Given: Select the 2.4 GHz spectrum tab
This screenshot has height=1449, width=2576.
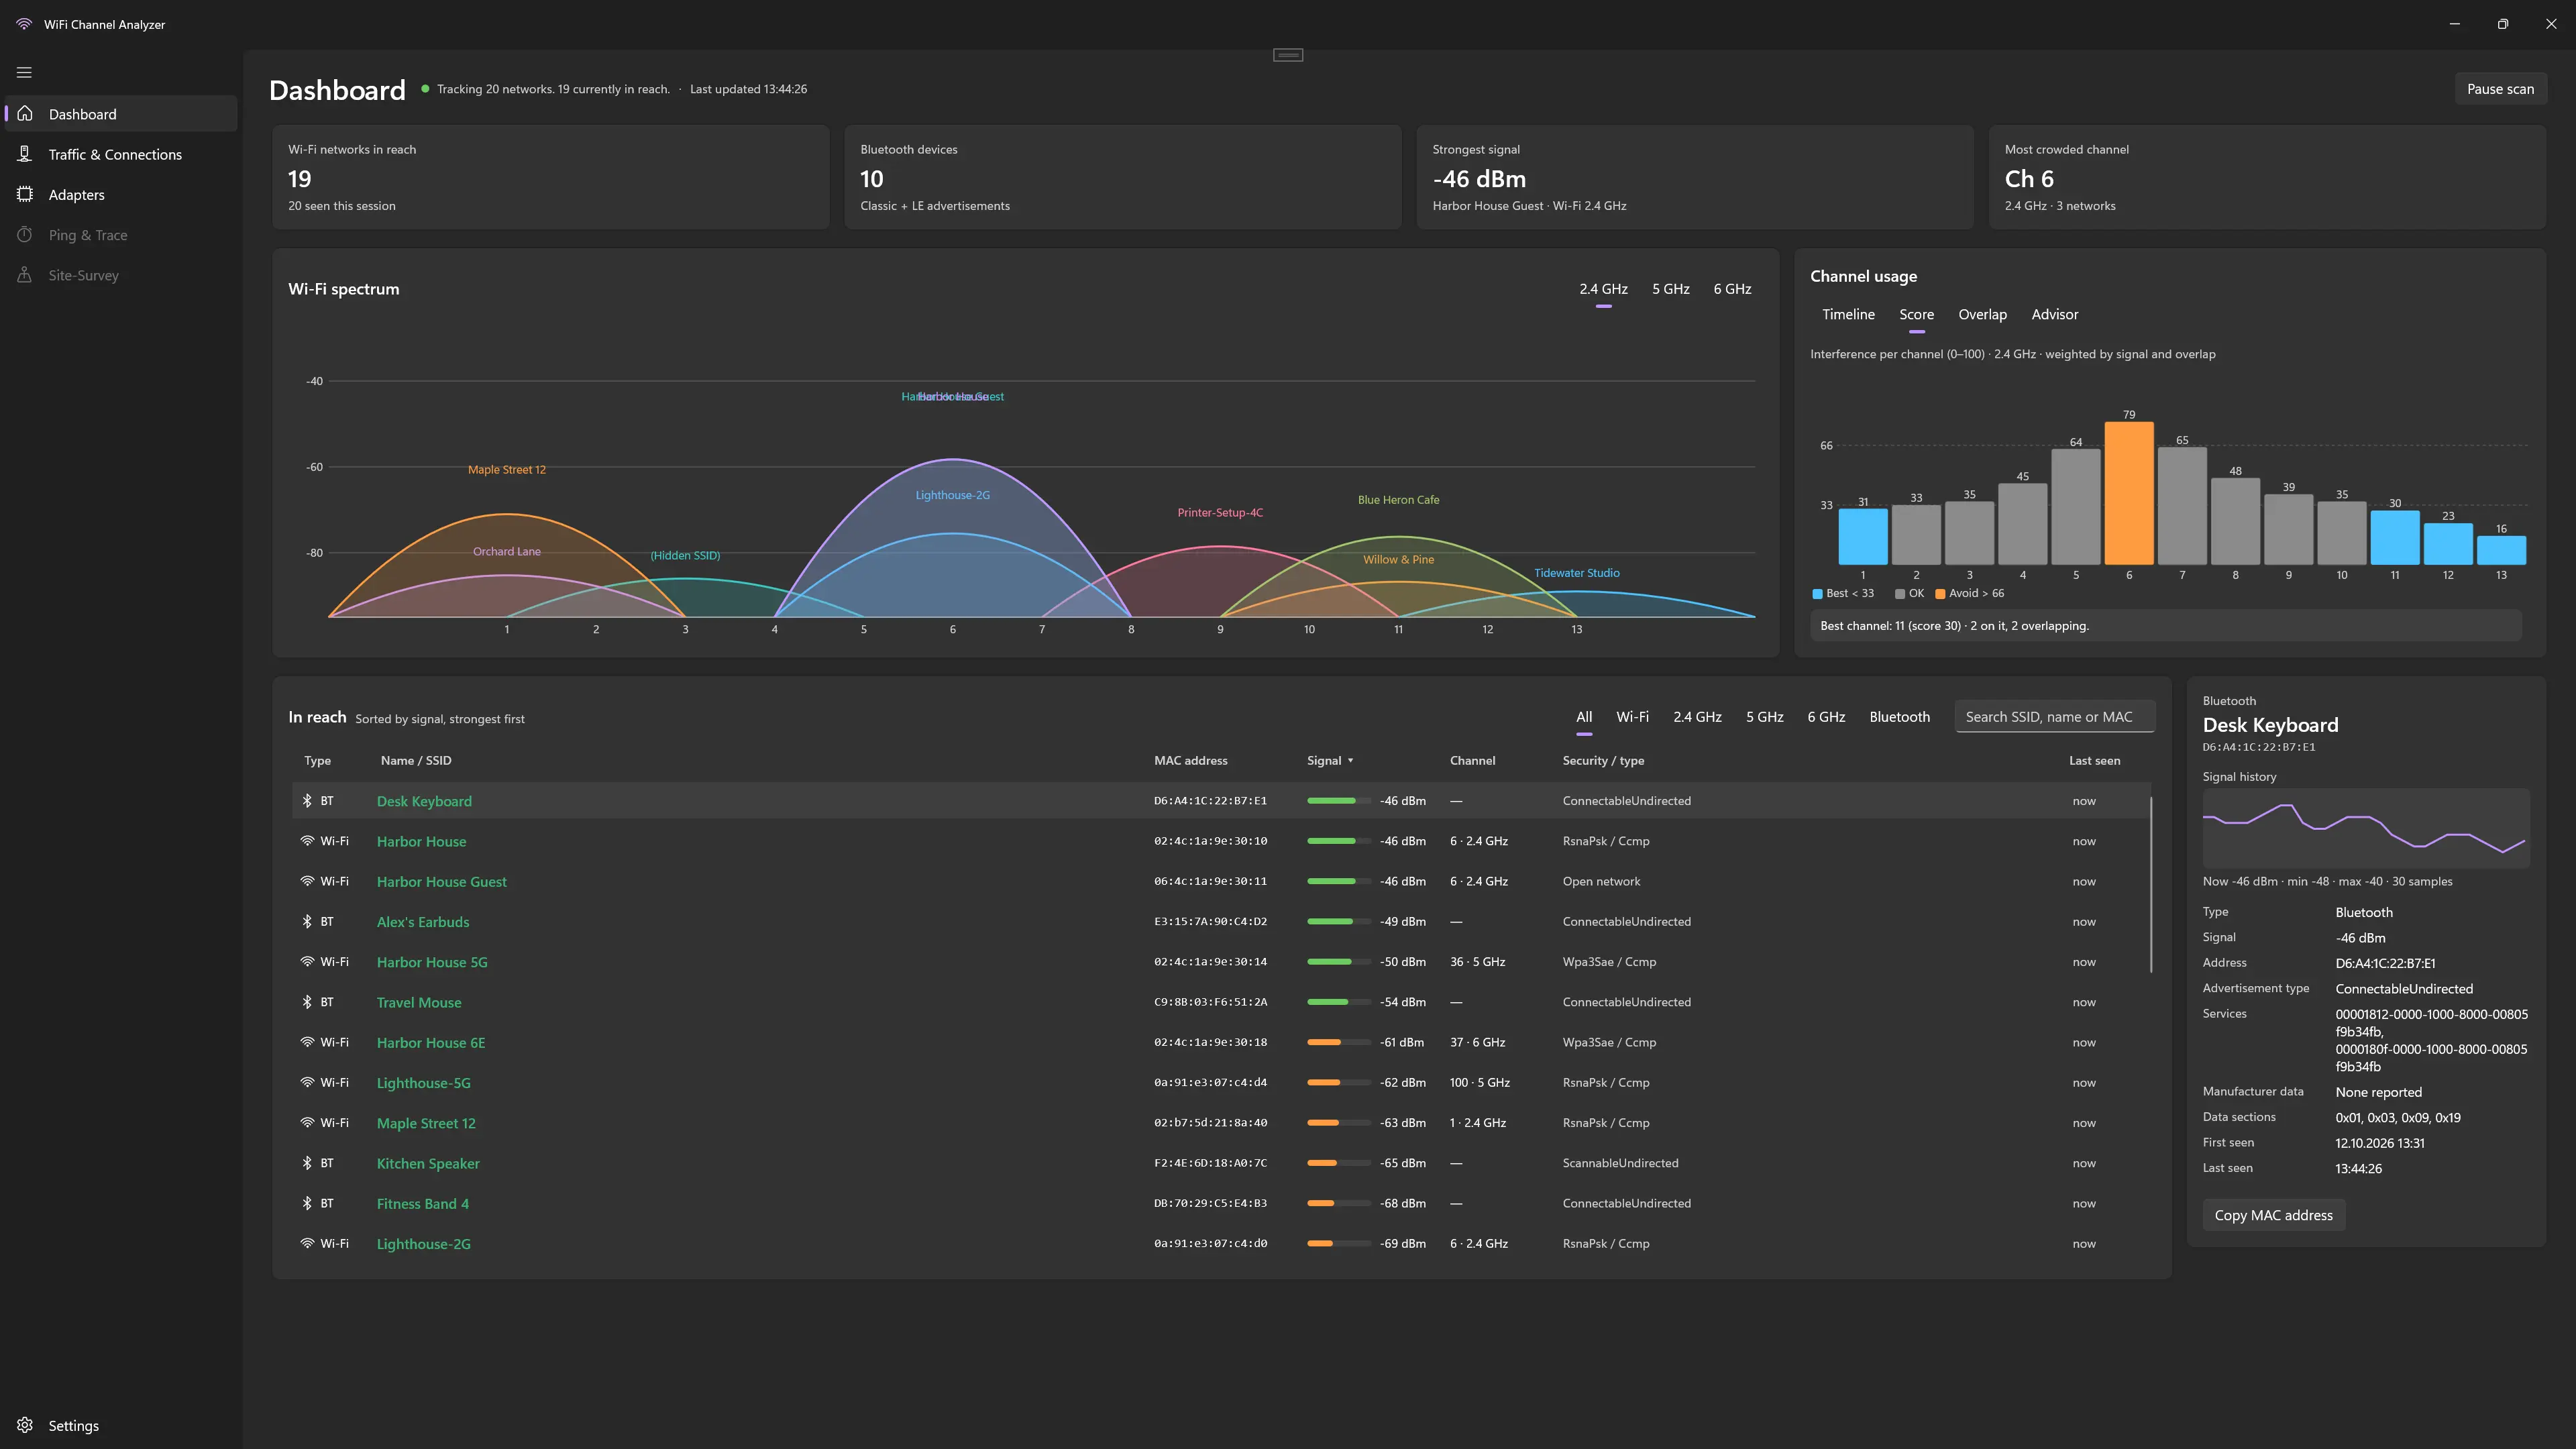Looking at the screenshot, I should (1603, 289).
